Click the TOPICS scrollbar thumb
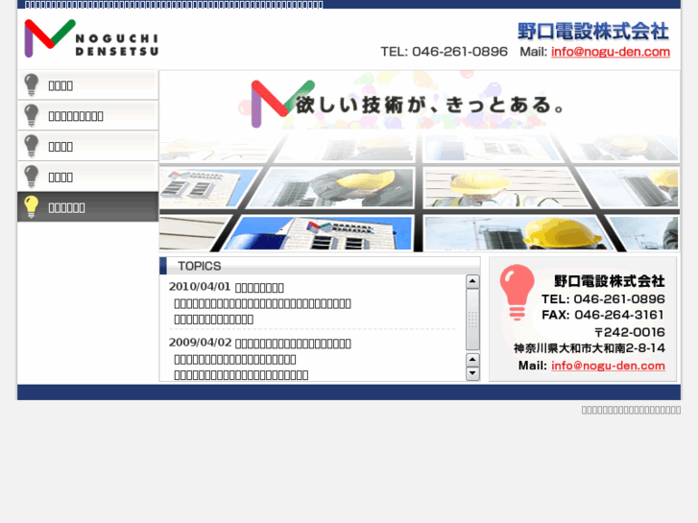The image size is (698, 523). 472,320
